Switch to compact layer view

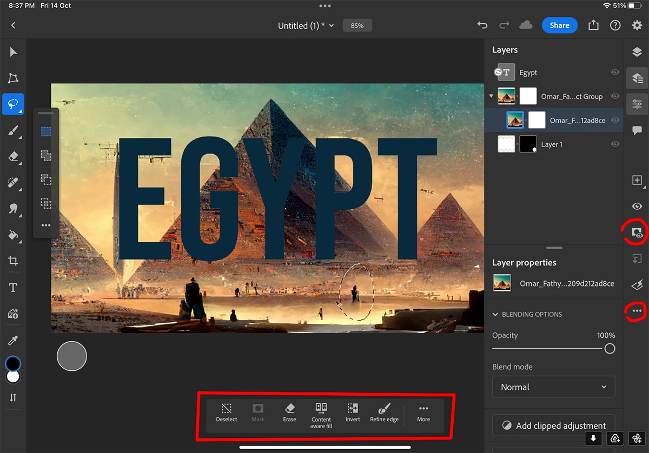[x=637, y=52]
